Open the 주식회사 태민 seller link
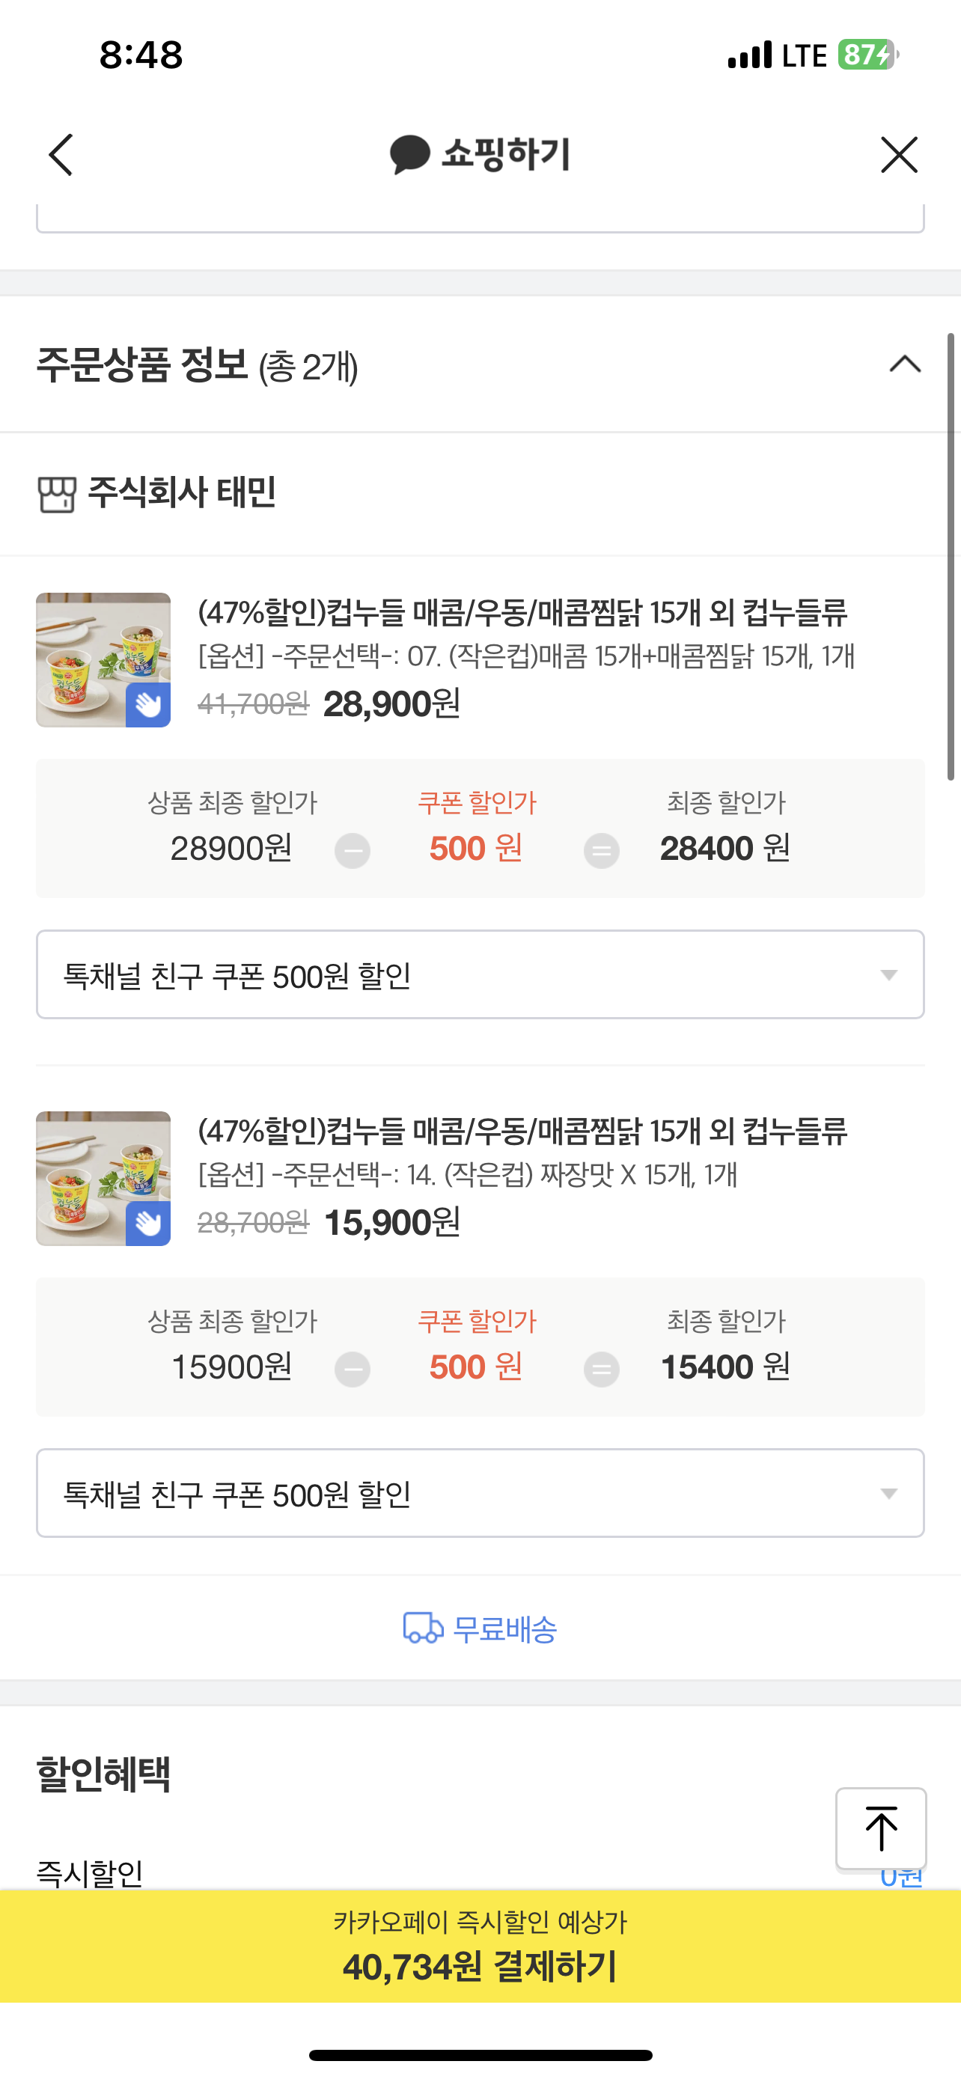 (182, 492)
